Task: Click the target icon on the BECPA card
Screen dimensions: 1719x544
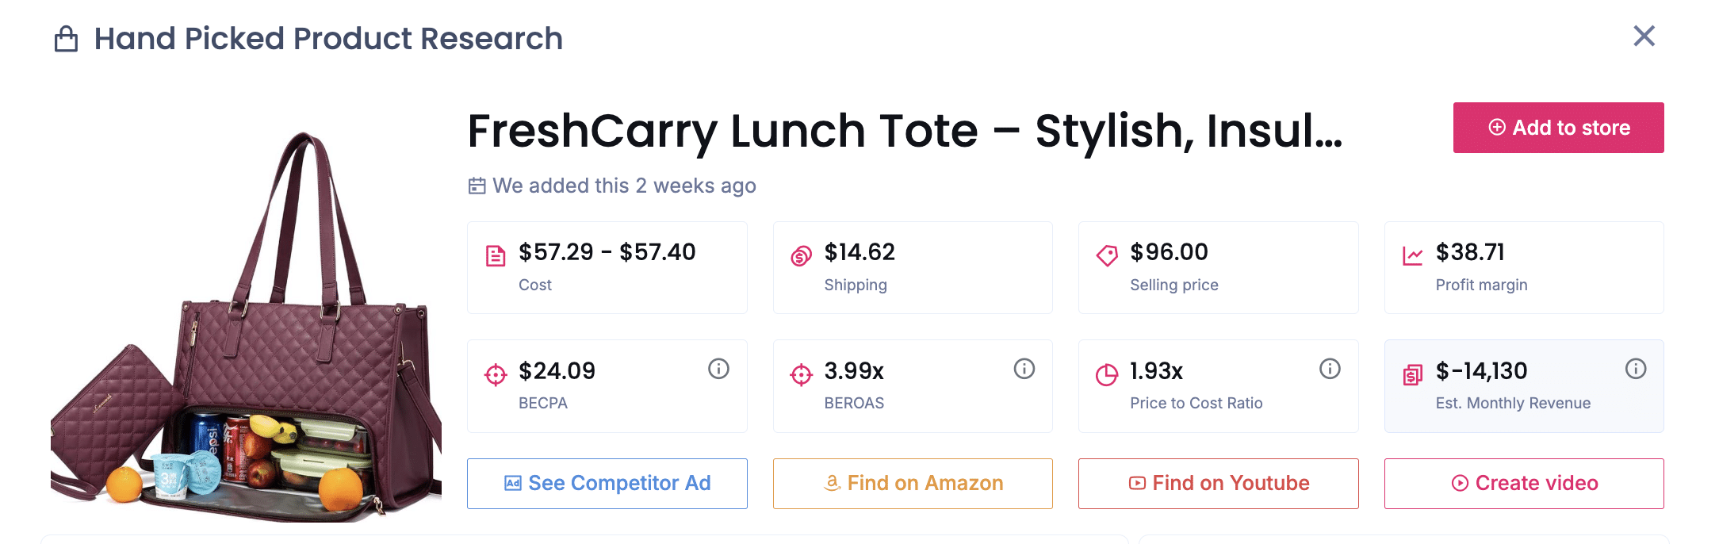Action: (x=495, y=374)
